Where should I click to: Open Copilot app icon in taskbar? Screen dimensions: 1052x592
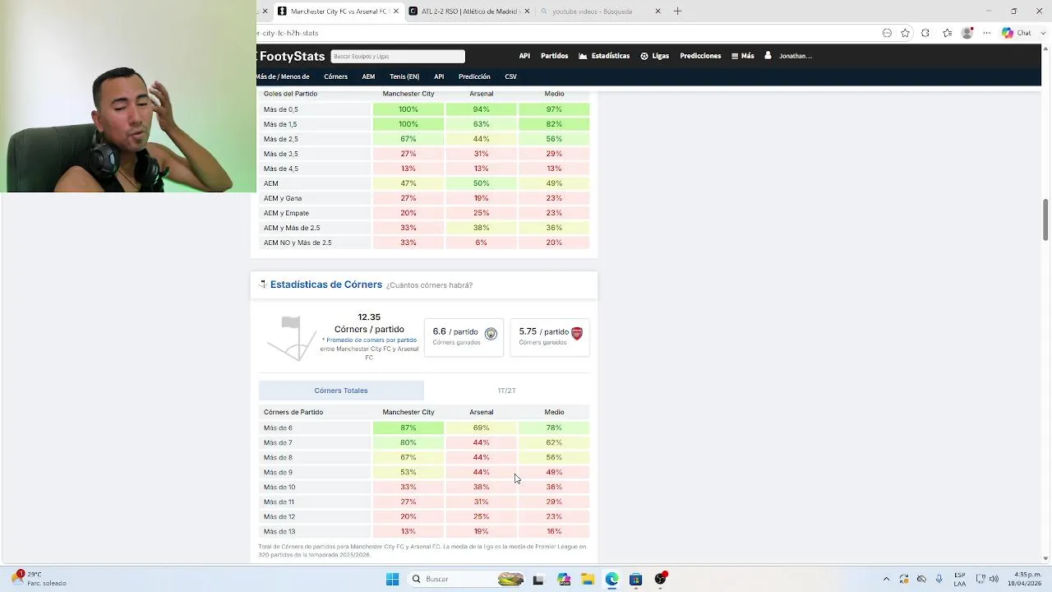click(x=564, y=579)
